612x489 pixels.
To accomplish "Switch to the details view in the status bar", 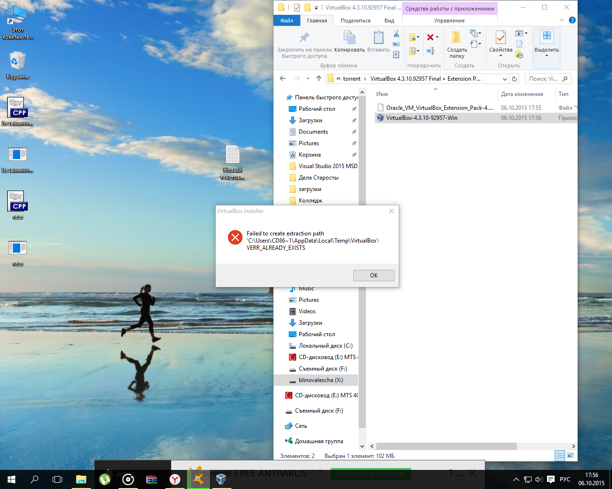I will [560, 456].
